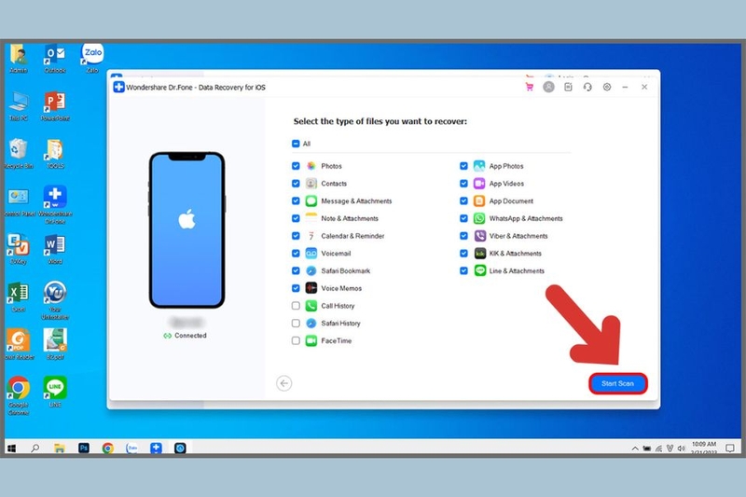Image resolution: width=746 pixels, height=497 pixels.
Task: Select the Excel desktop shortcut
Action: tap(19, 297)
